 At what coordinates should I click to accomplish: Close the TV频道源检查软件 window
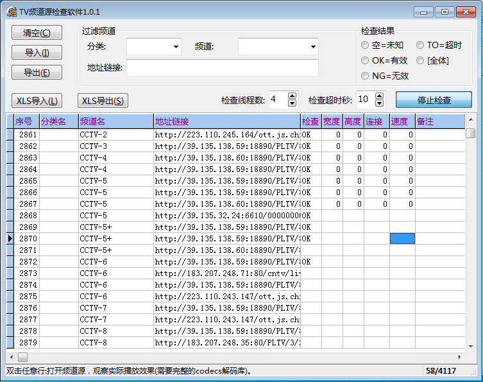[x=466, y=12]
